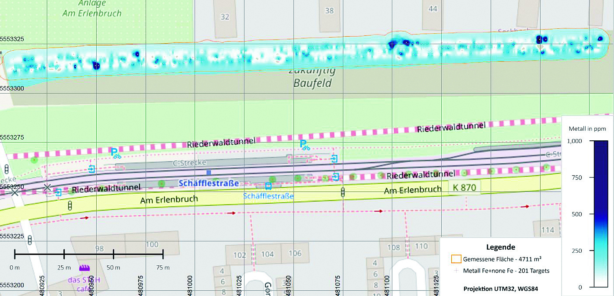Click the K 870 road shield

[x=464, y=187]
